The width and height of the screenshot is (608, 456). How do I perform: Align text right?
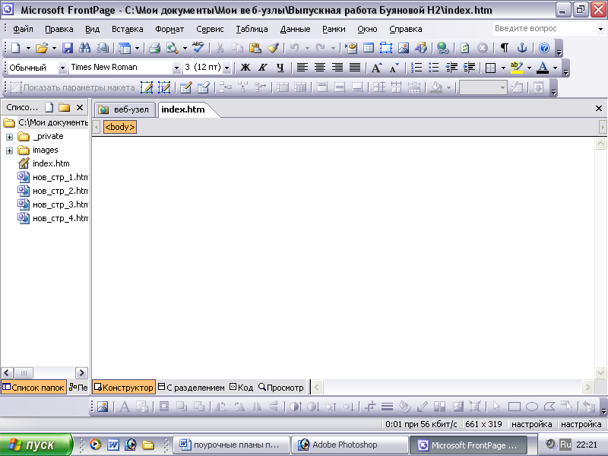tap(337, 68)
